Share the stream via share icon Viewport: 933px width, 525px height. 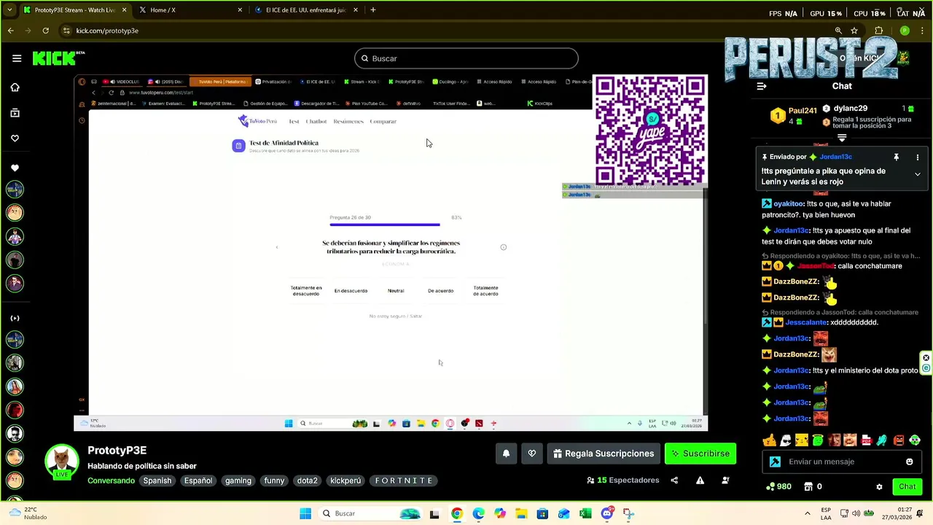click(674, 481)
